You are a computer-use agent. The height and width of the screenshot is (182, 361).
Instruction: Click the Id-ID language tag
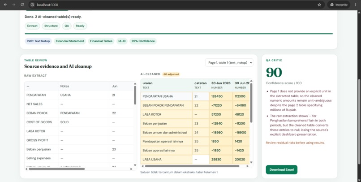click(x=122, y=41)
